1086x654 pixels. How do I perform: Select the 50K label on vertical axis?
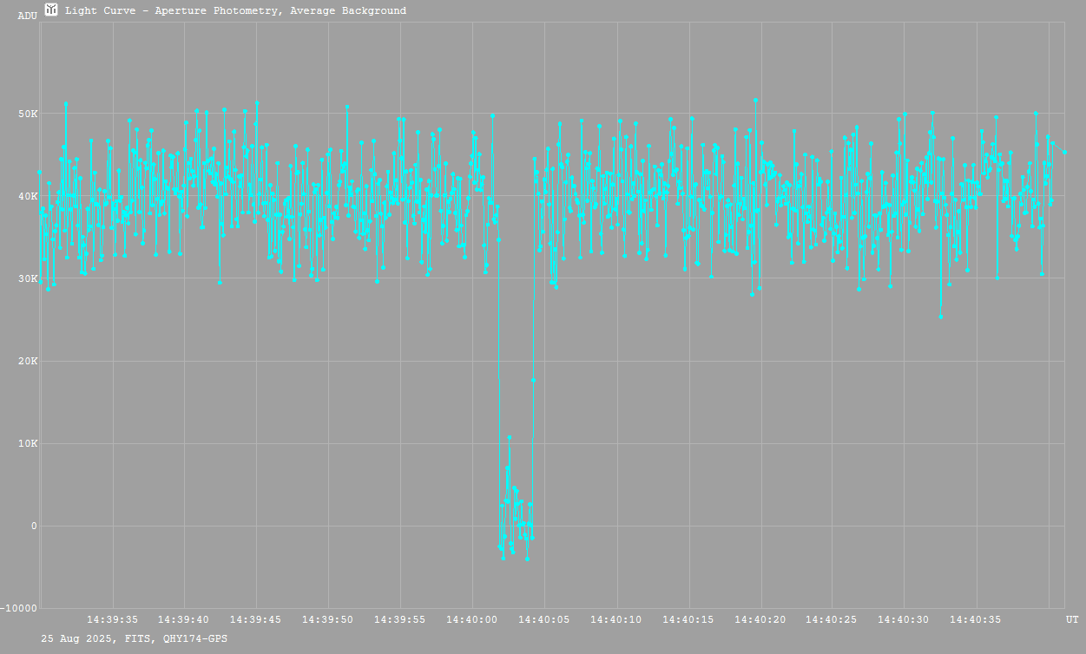pos(28,114)
